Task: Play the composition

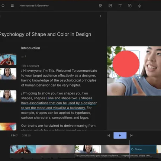Action: point(120,135)
